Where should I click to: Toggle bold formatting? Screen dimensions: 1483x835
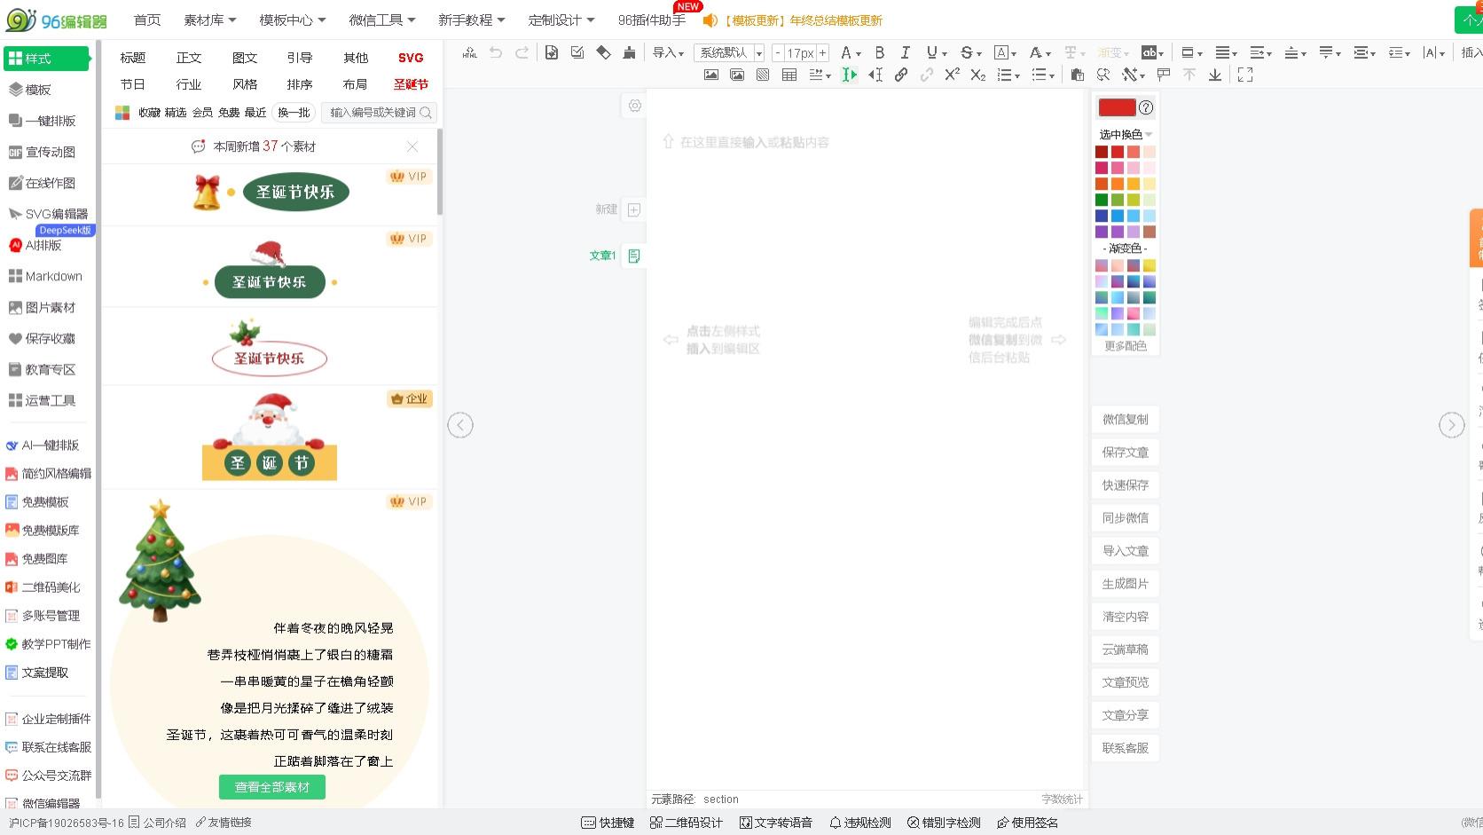point(879,53)
